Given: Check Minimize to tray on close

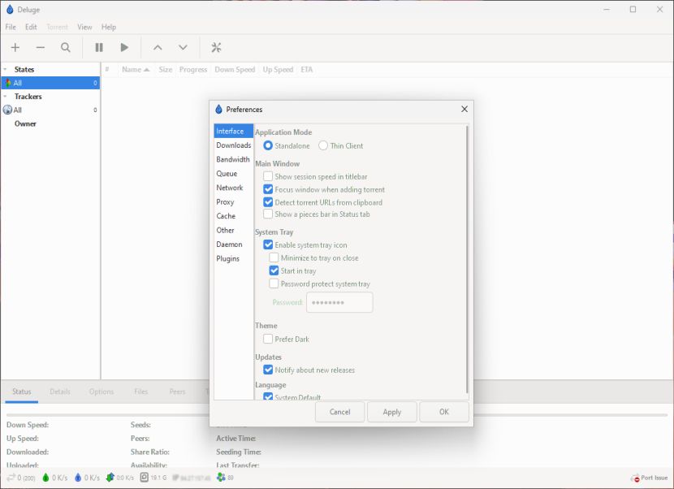Looking at the screenshot, I should click(274, 257).
